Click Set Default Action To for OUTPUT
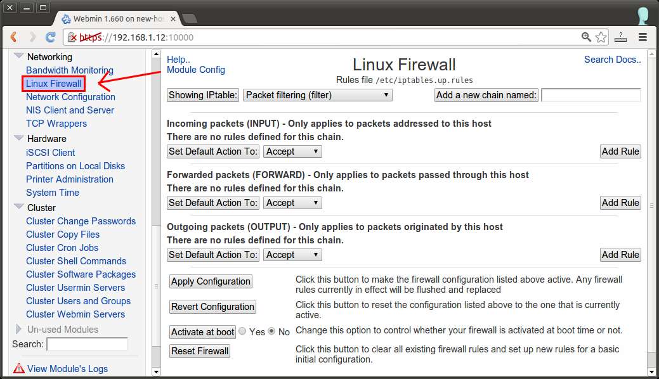659x379 pixels. click(x=213, y=255)
